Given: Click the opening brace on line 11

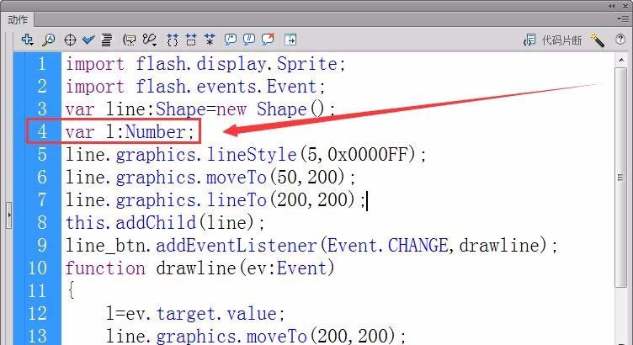Looking at the screenshot, I should 71,290.
